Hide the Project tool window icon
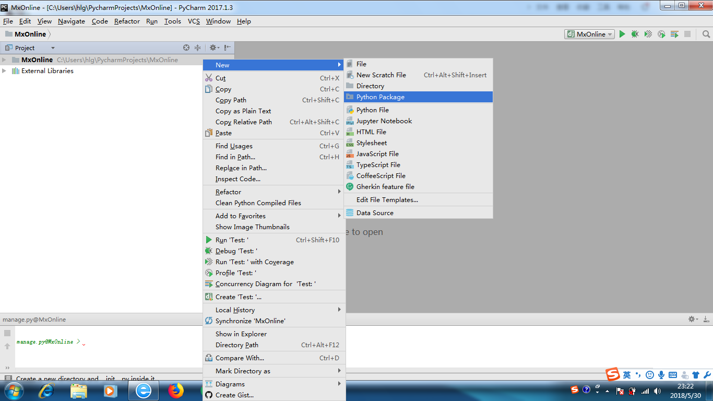The image size is (713, 401). pos(228,48)
